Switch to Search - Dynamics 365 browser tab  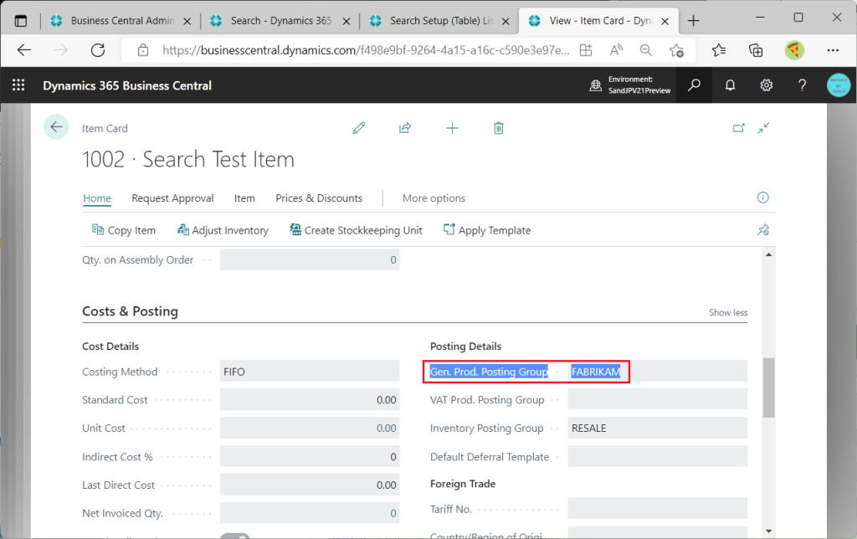280,21
